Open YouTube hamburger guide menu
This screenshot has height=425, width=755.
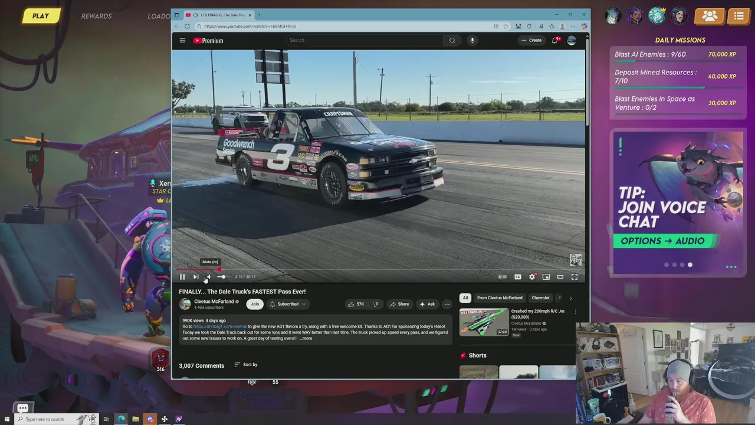click(182, 40)
